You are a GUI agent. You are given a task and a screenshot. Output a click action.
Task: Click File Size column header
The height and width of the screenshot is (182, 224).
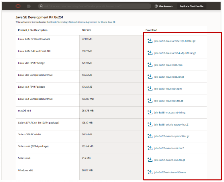[x=87, y=30]
